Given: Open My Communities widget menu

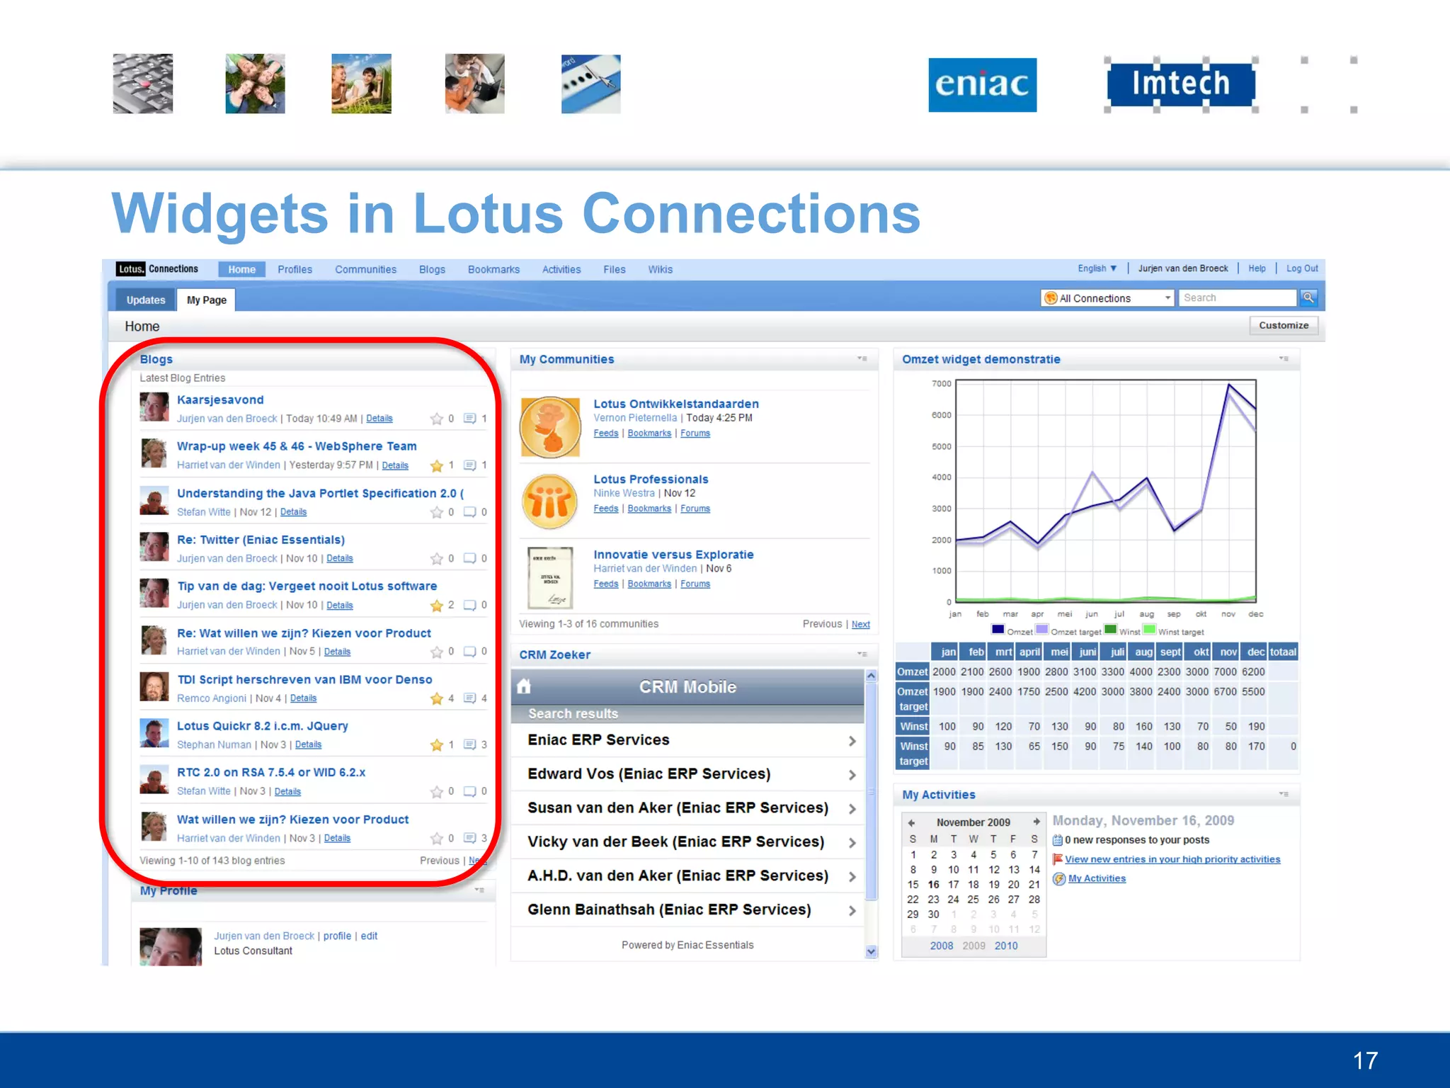Looking at the screenshot, I should coord(862,358).
